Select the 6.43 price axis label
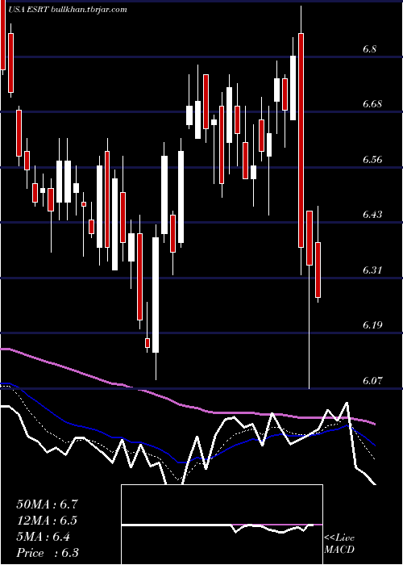This screenshot has height=565, width=403. (x=372, y=215)
